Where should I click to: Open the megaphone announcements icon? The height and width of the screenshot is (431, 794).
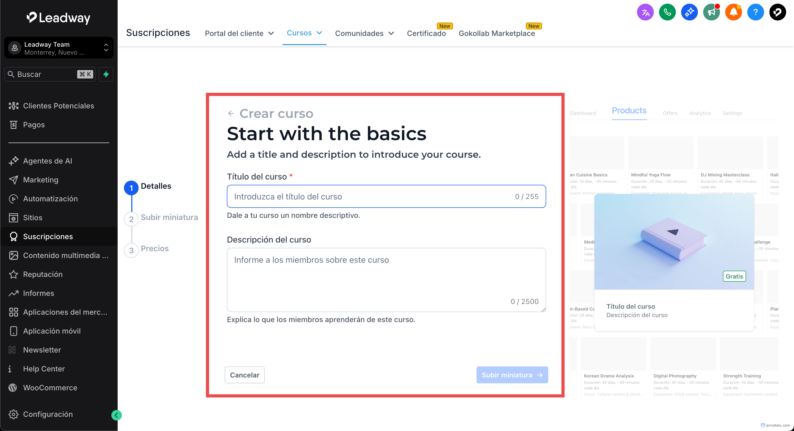711,12
